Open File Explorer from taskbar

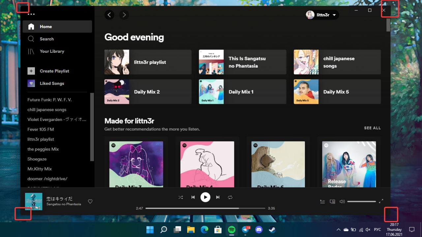(191, 229)
